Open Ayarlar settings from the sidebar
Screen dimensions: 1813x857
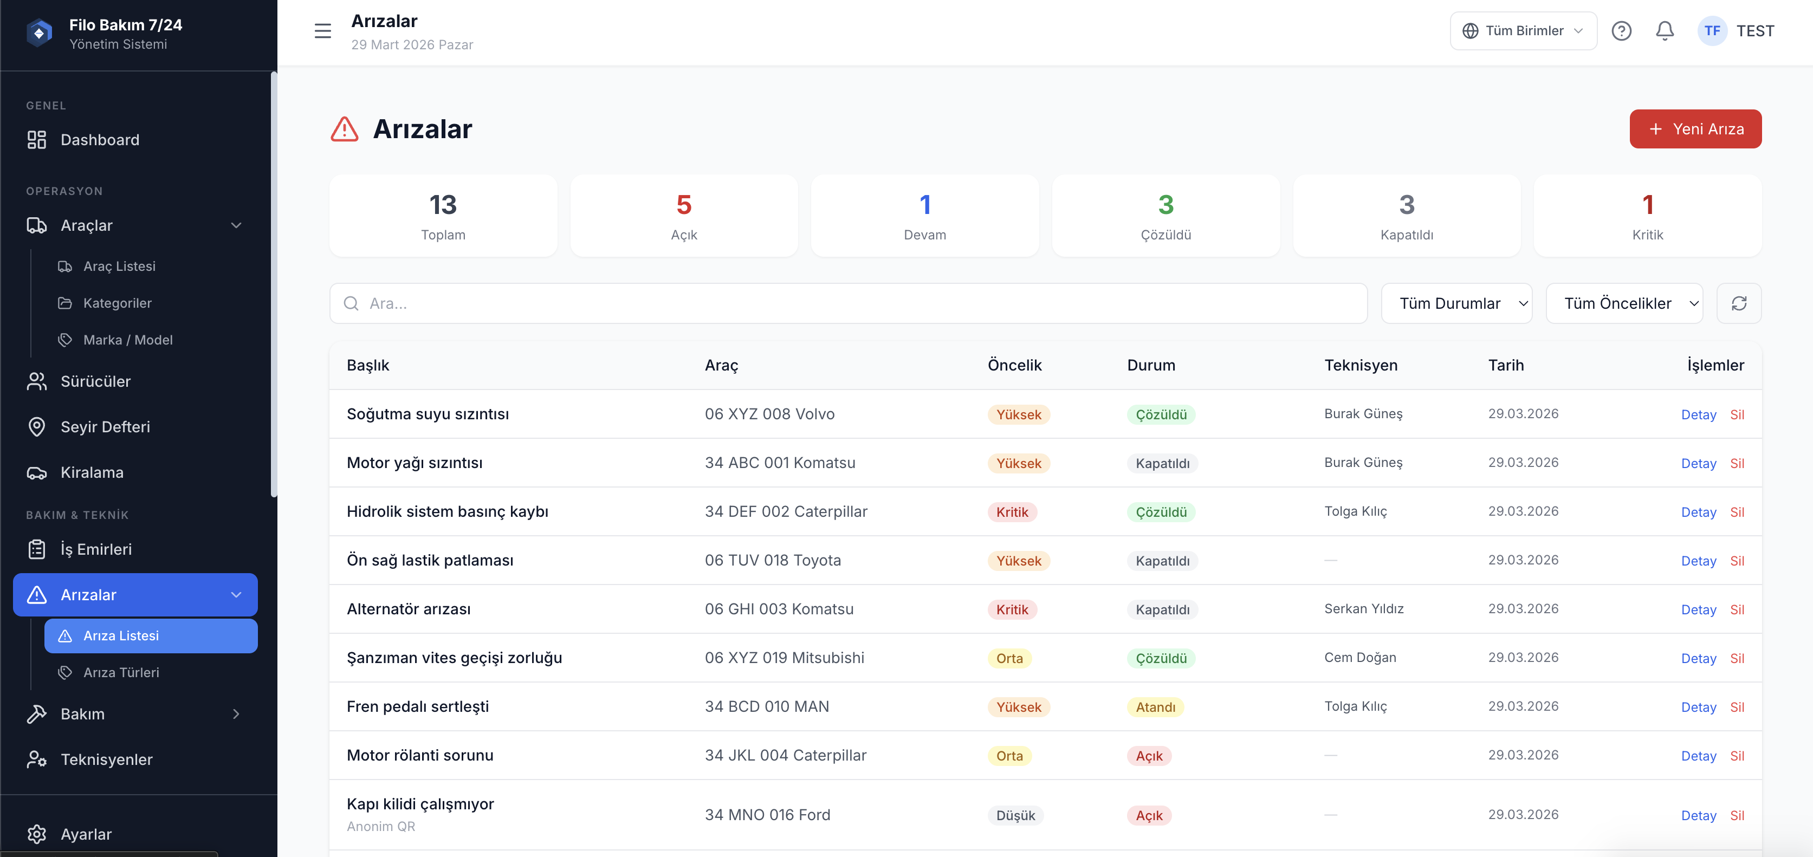click(86, 834)
